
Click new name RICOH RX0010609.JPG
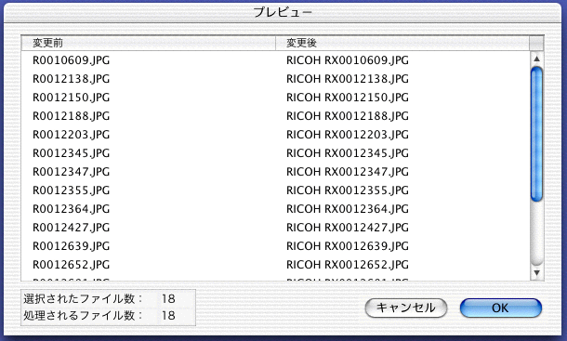(348, 60)
